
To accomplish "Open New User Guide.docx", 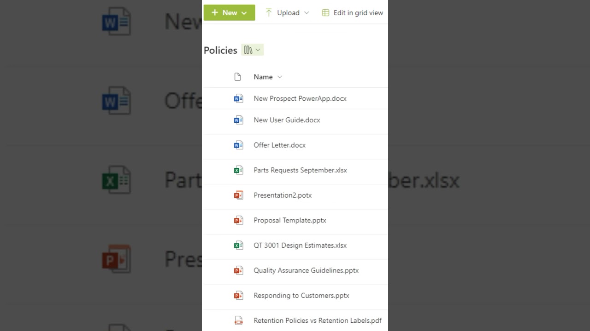I will [x=287, y=120].
